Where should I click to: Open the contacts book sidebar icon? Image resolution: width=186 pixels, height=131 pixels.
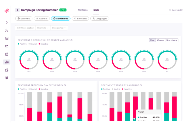point(6,38)
